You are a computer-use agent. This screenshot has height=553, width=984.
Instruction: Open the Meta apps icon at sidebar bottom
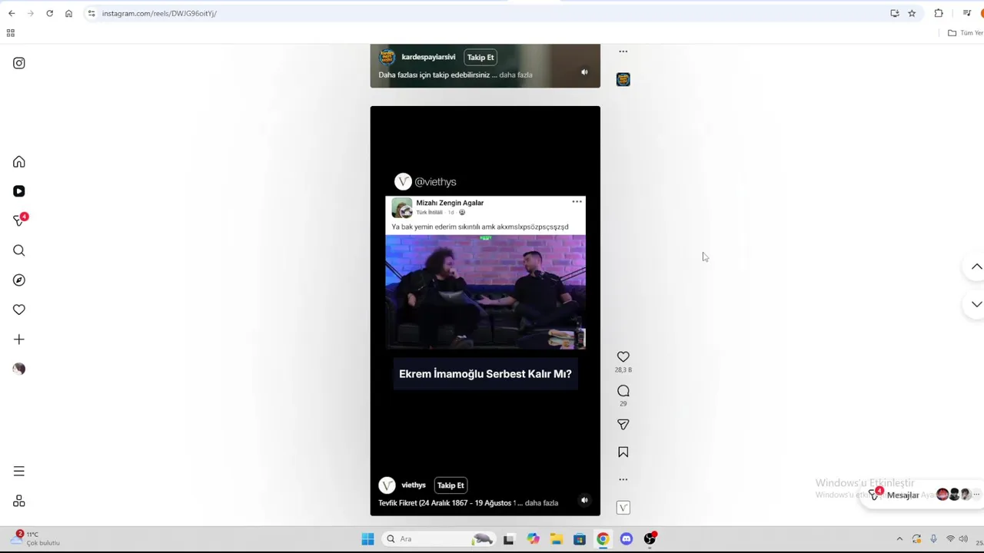(x=19, y=501)
